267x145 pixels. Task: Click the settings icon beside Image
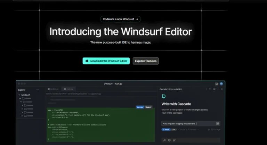209,130
